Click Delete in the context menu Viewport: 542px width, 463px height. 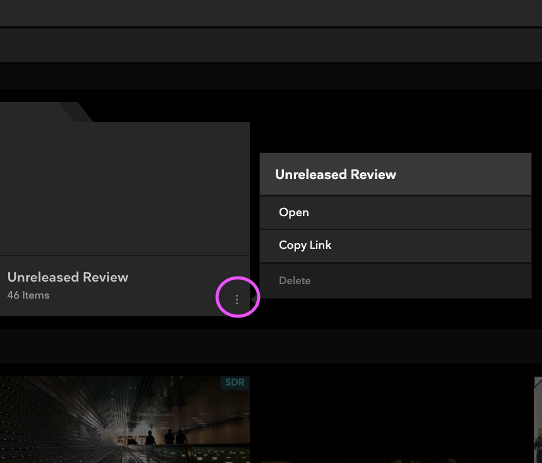[396, 281]
